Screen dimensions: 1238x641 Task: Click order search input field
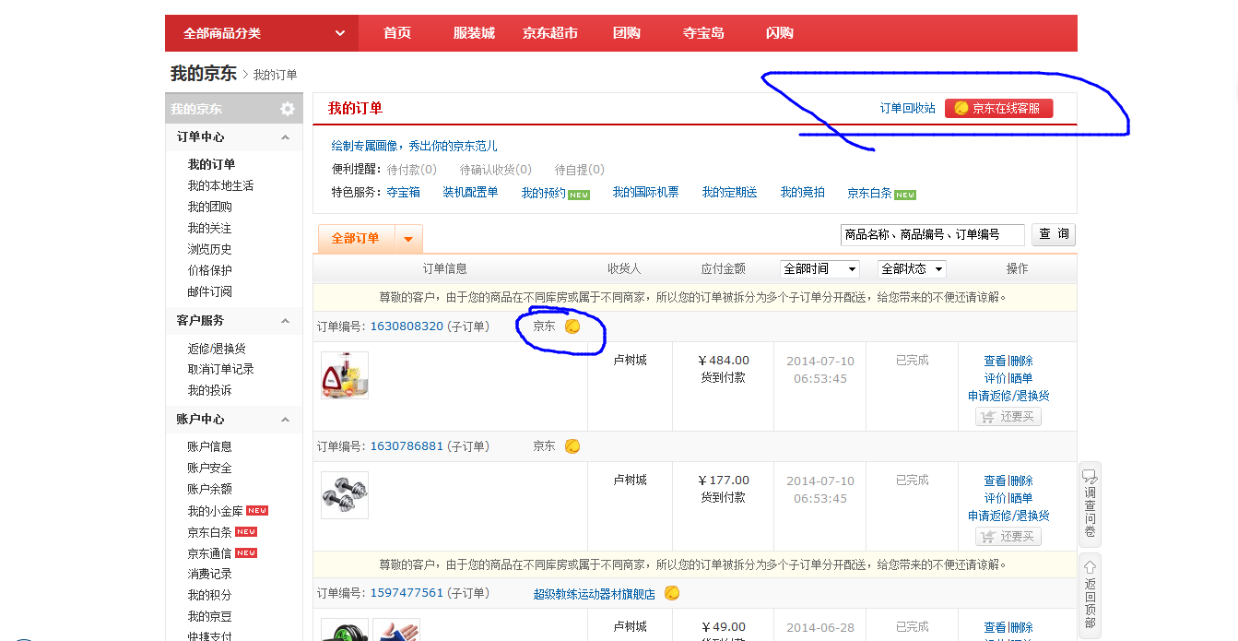coord(933,234)
